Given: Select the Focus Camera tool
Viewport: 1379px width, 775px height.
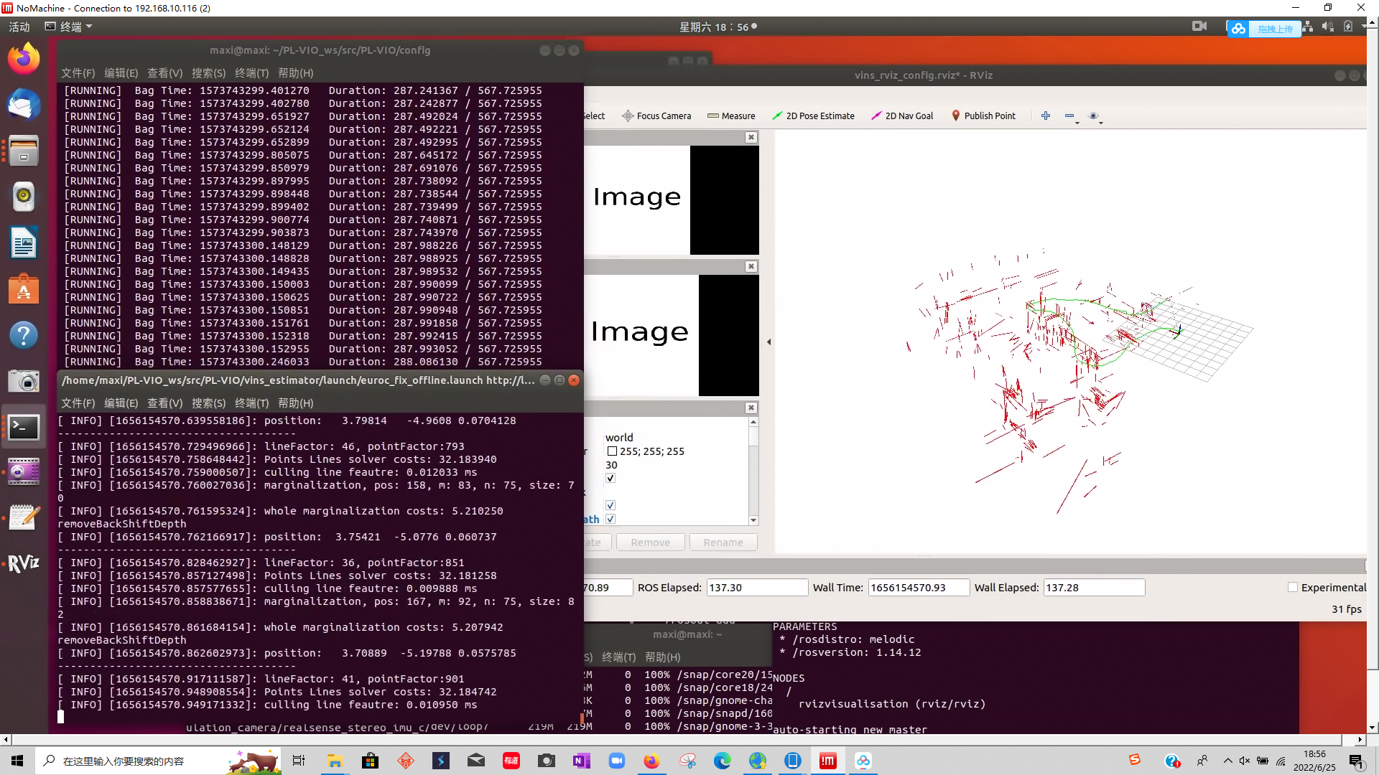Looking at the screenshot, I should [656, 116].
